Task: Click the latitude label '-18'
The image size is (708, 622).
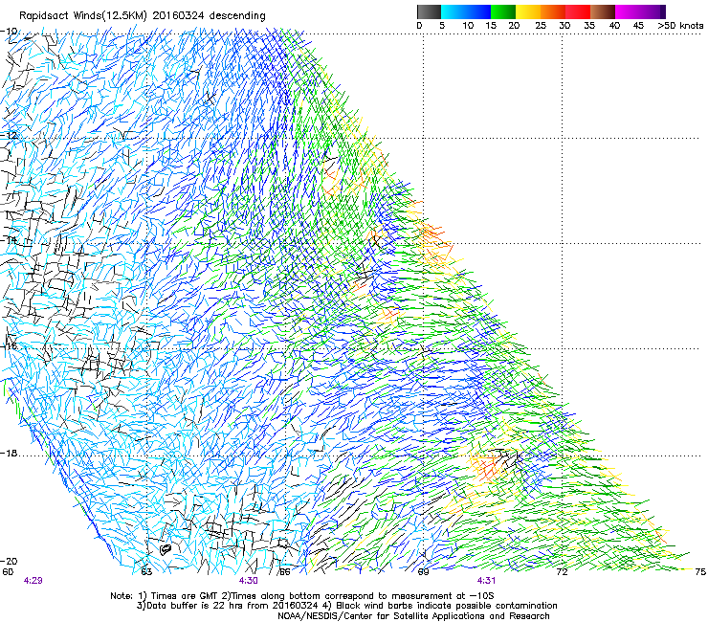Action: 9,453
